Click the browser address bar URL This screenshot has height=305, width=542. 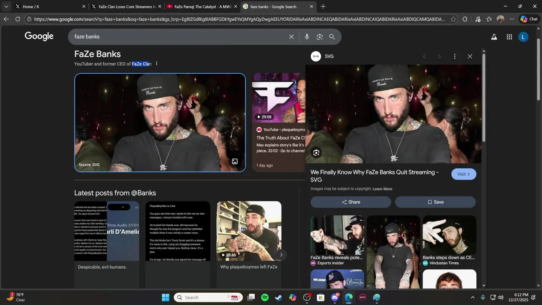(239, 19)
